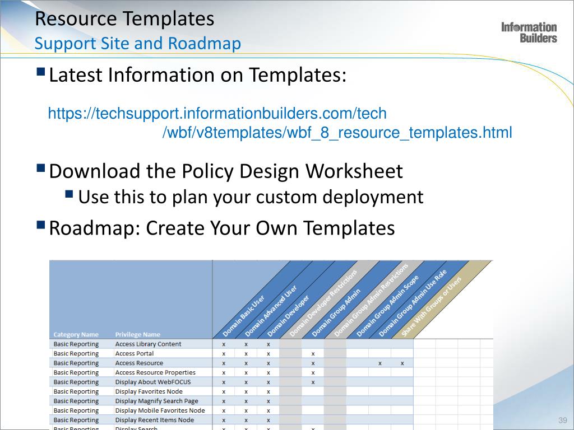Click the 'Domain Developer Restrictions' gray header

pos(323,303)
